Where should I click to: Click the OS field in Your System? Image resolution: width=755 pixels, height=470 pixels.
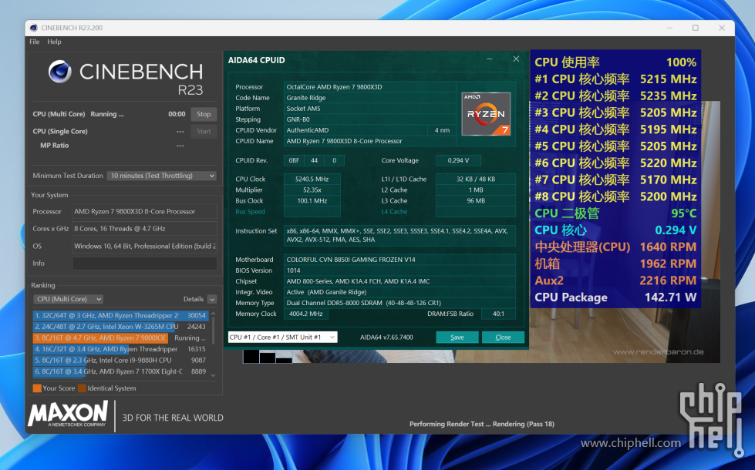[144, 246]
